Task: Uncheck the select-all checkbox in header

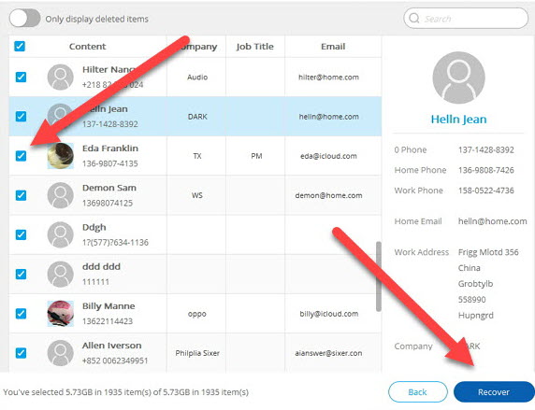Action: pos(20,46)
